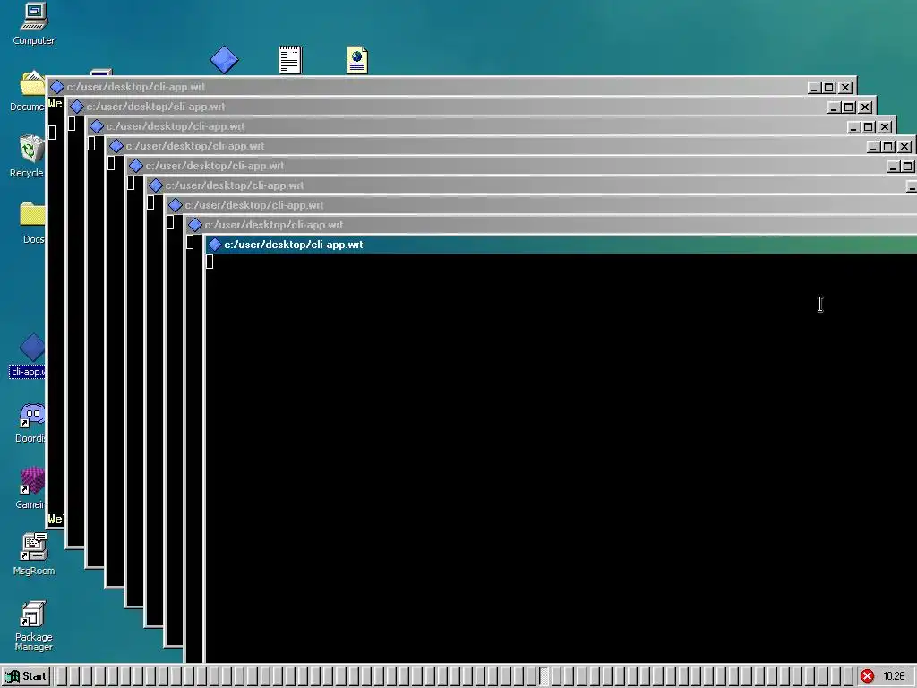
Task: Open the Start menu
Action: pos(26,676)
